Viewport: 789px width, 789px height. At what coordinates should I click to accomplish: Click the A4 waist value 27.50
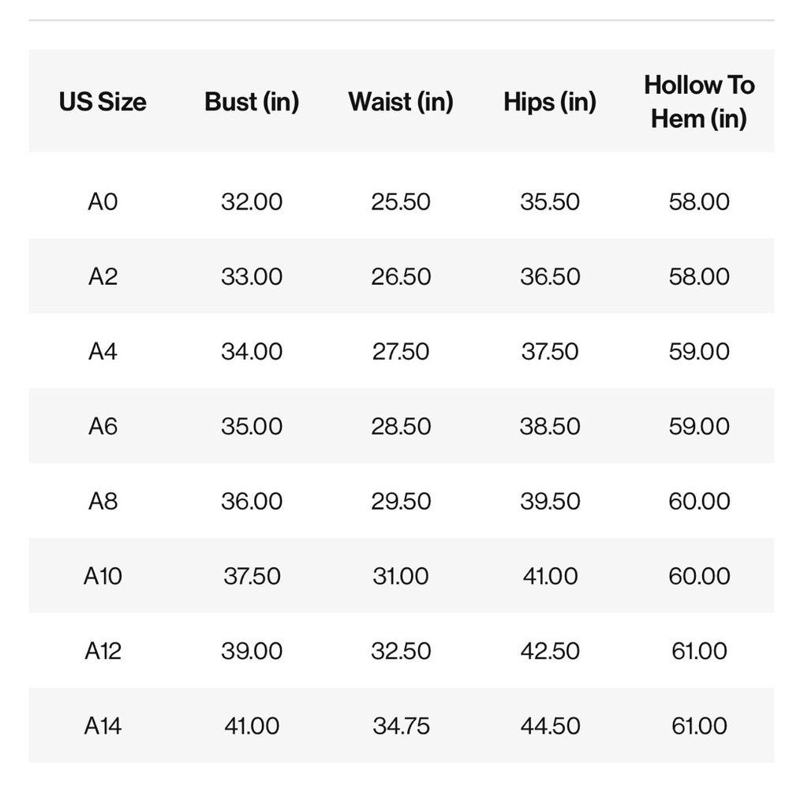click(401, 351)
